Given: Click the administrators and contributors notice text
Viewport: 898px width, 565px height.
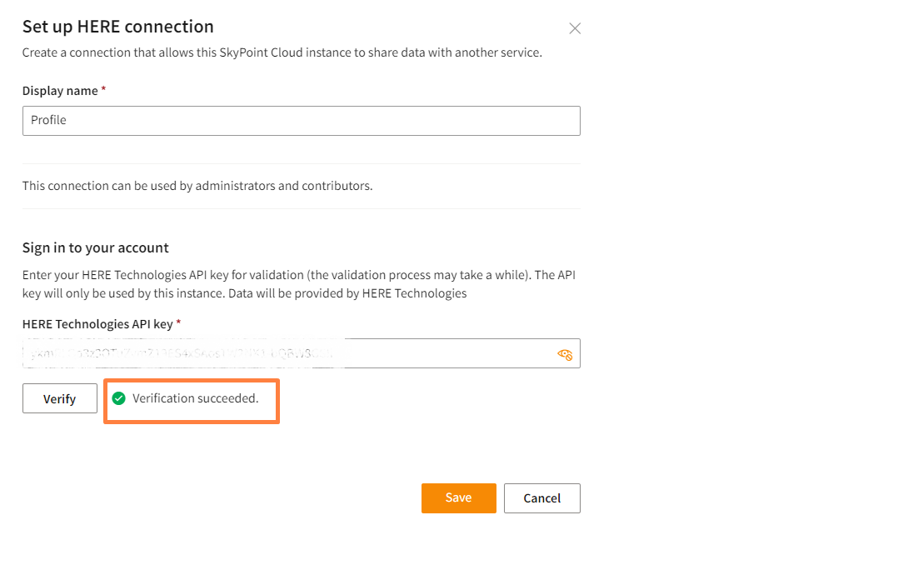Looking at the screenshot, I should pos(197,186).
